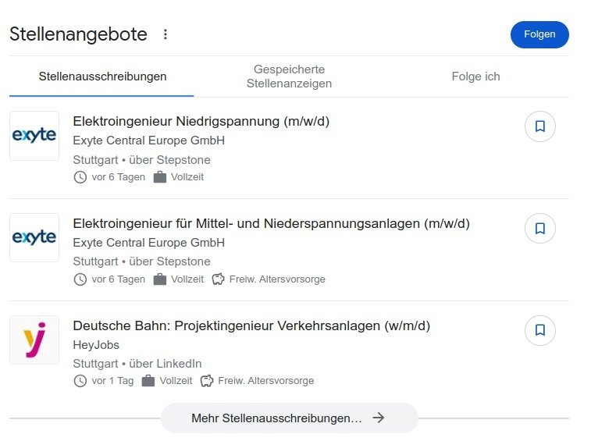Open the Gespeicherte Stellenanzeigen tab
Viewport: 591px width, 441px height.
(x=289, y=76)
